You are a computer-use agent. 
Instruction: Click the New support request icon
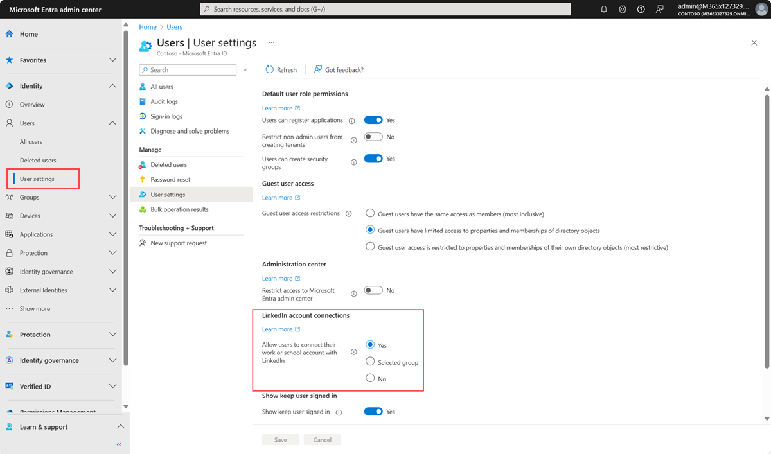(143, 243)
